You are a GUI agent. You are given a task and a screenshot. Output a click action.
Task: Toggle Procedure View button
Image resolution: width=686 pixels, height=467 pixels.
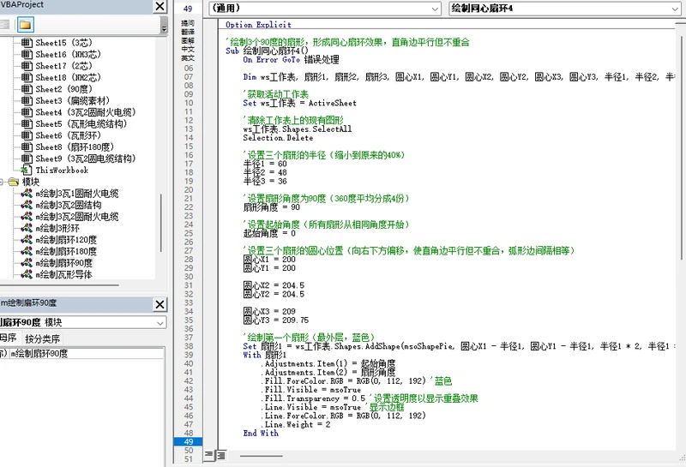(x=209, y=455)
